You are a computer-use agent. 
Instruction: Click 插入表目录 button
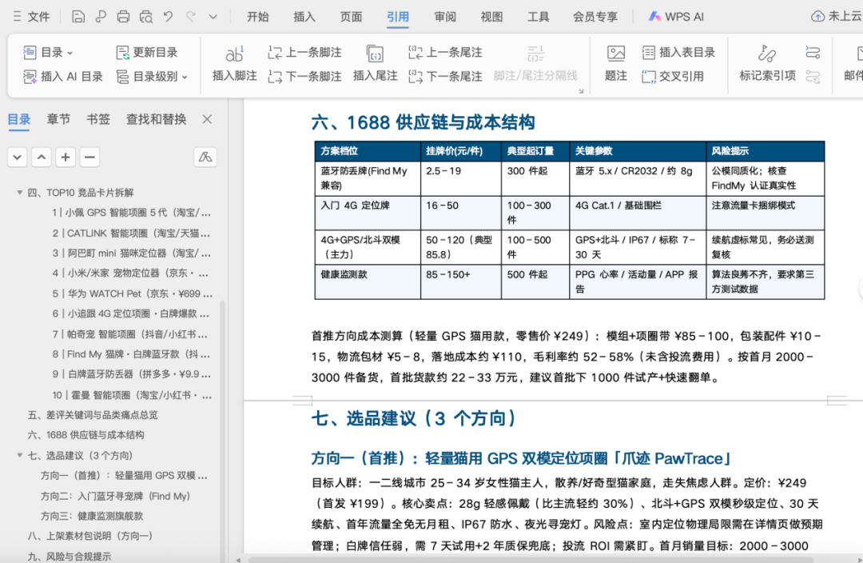(678, 52)
